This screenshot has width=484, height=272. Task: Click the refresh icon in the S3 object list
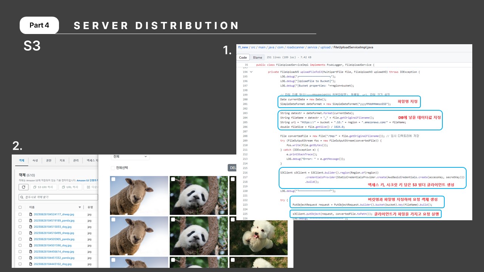point(23,187)
